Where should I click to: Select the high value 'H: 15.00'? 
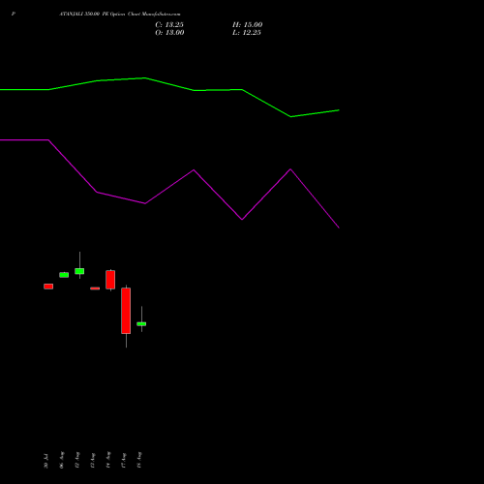(248, 25)
